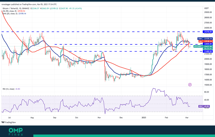Click the high price H22662.09 value
Screen dimensions: 215x137
coord(44,8)
